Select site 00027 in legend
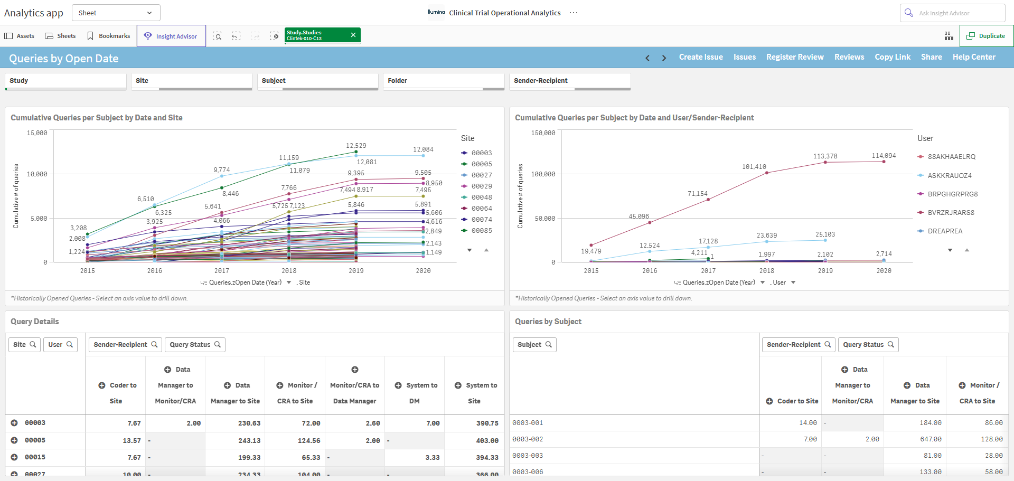This screenshot has width=1014, height=481. tap(476, 175)
